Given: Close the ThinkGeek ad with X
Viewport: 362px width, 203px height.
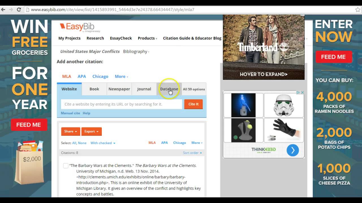Looking at the screenshot, I should pos(302,92).
